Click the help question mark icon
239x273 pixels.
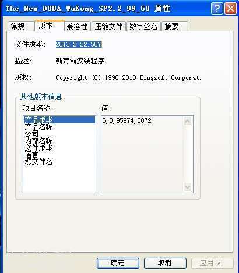(x=217, y=9)
